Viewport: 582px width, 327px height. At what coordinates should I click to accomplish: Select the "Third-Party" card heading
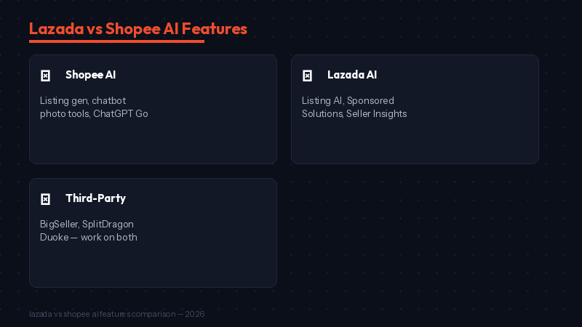pos(95,198)
